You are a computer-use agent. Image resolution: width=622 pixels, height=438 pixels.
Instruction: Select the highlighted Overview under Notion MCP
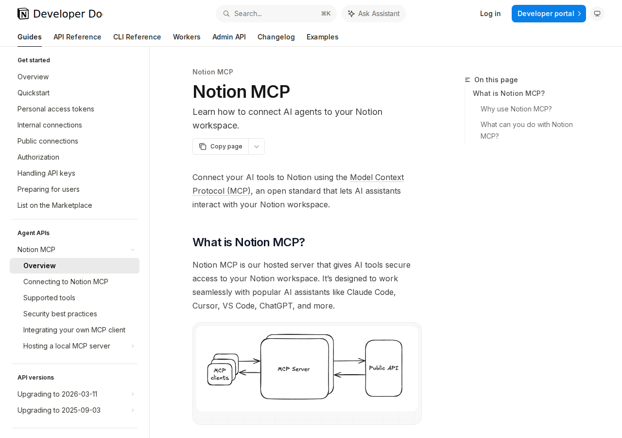coord(74,266)
